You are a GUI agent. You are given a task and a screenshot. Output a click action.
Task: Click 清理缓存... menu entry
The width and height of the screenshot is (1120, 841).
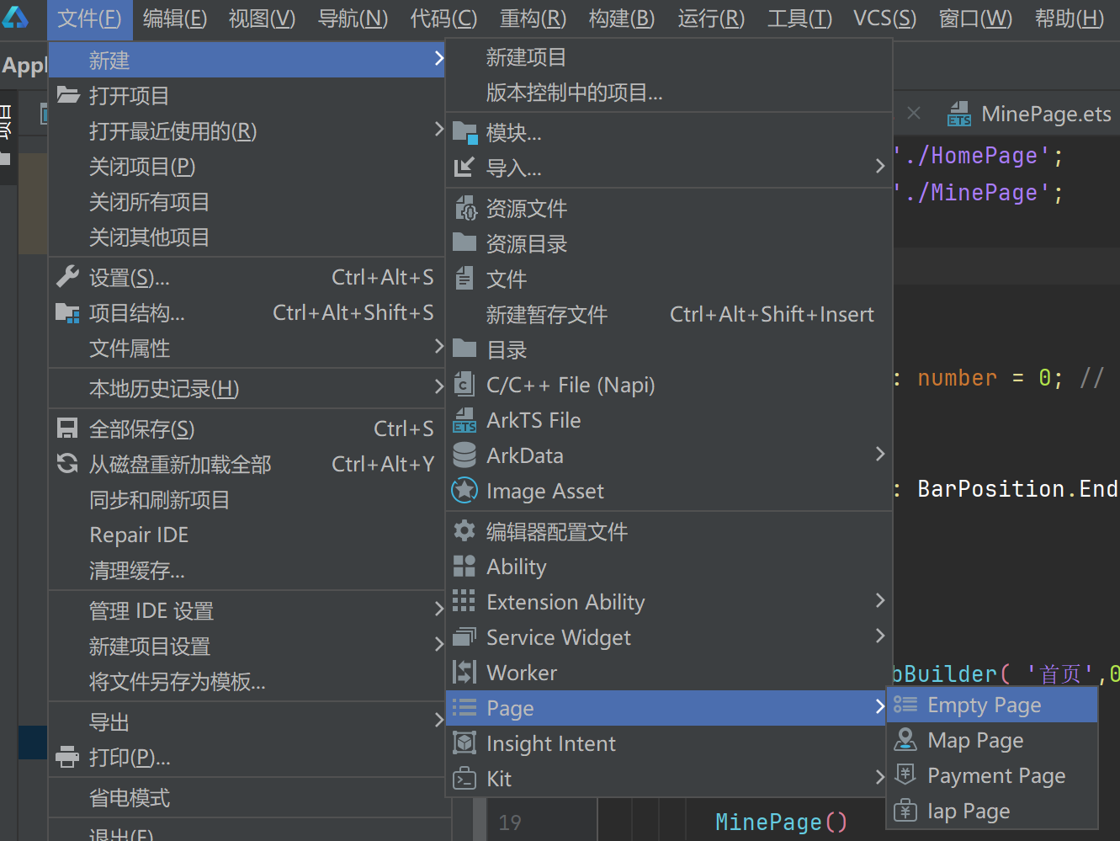(247, 570)
